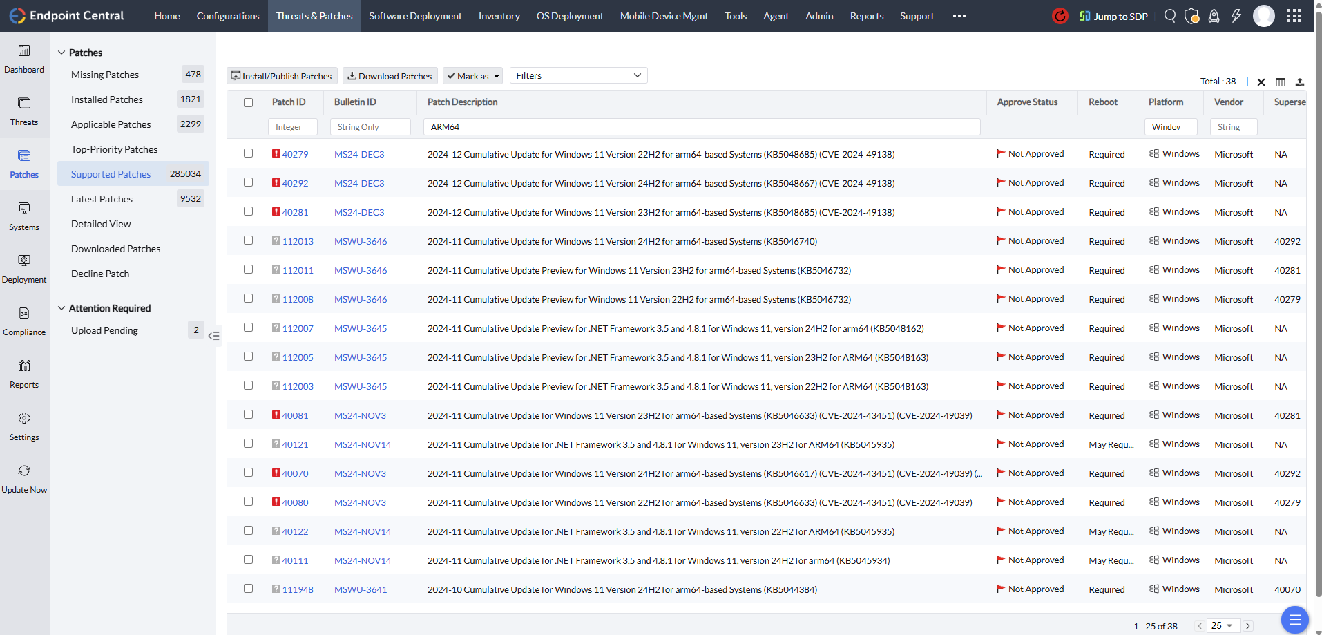Open Settings in the left sidebar
The height and width of the screenshot is (635, 1322).
[24, 427]
